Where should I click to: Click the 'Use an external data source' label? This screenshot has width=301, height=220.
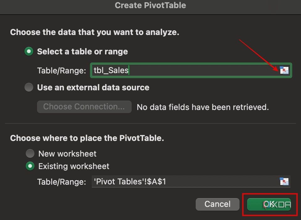click(93, 87)
